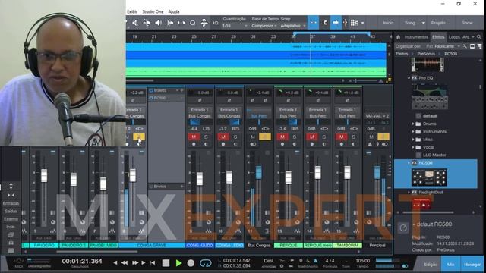Add insert with plus icon beside Inserts
Screen dimensions: 486x273
[181, 90]
